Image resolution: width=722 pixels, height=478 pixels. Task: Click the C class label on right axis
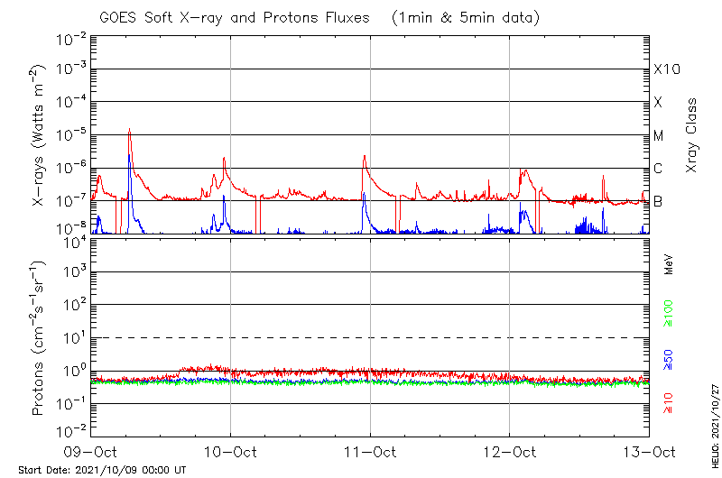[x=658, y=169]
